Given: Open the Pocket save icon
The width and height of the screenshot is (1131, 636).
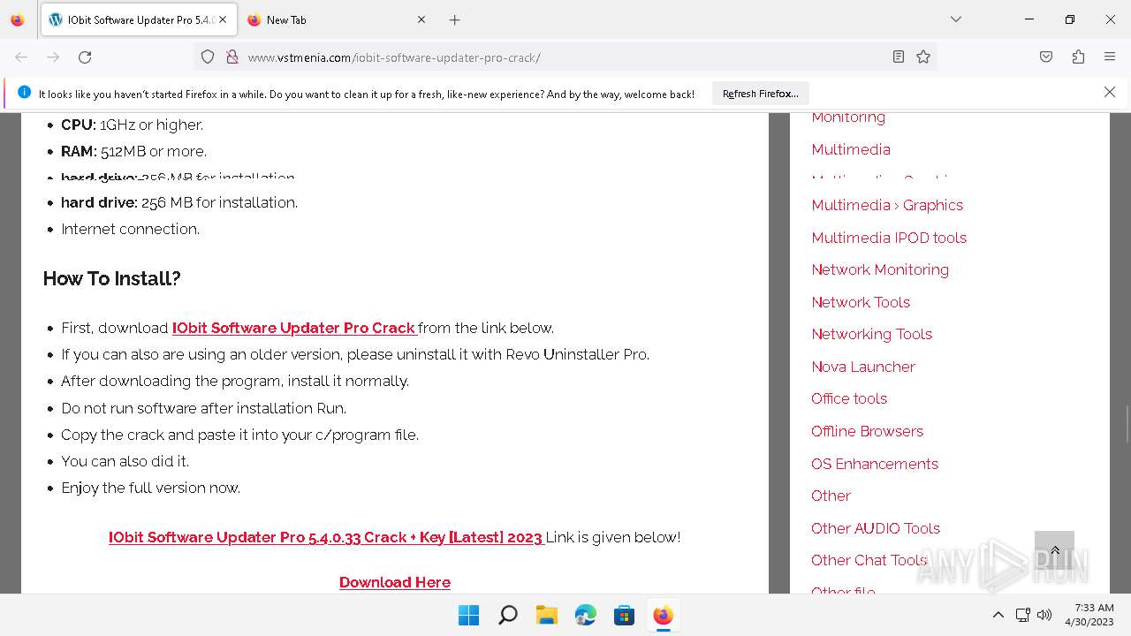Looking at the screenshot, I should (x=1046, y=57).
